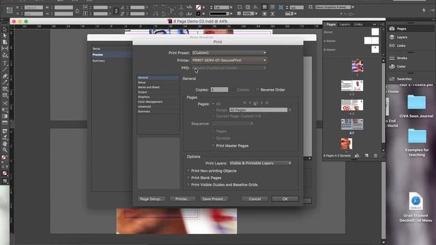The height and width of the screenshot is (245, 436).
Task: Select Setup in the print options list
Action: pyautogui.click(x=158, y=82)
